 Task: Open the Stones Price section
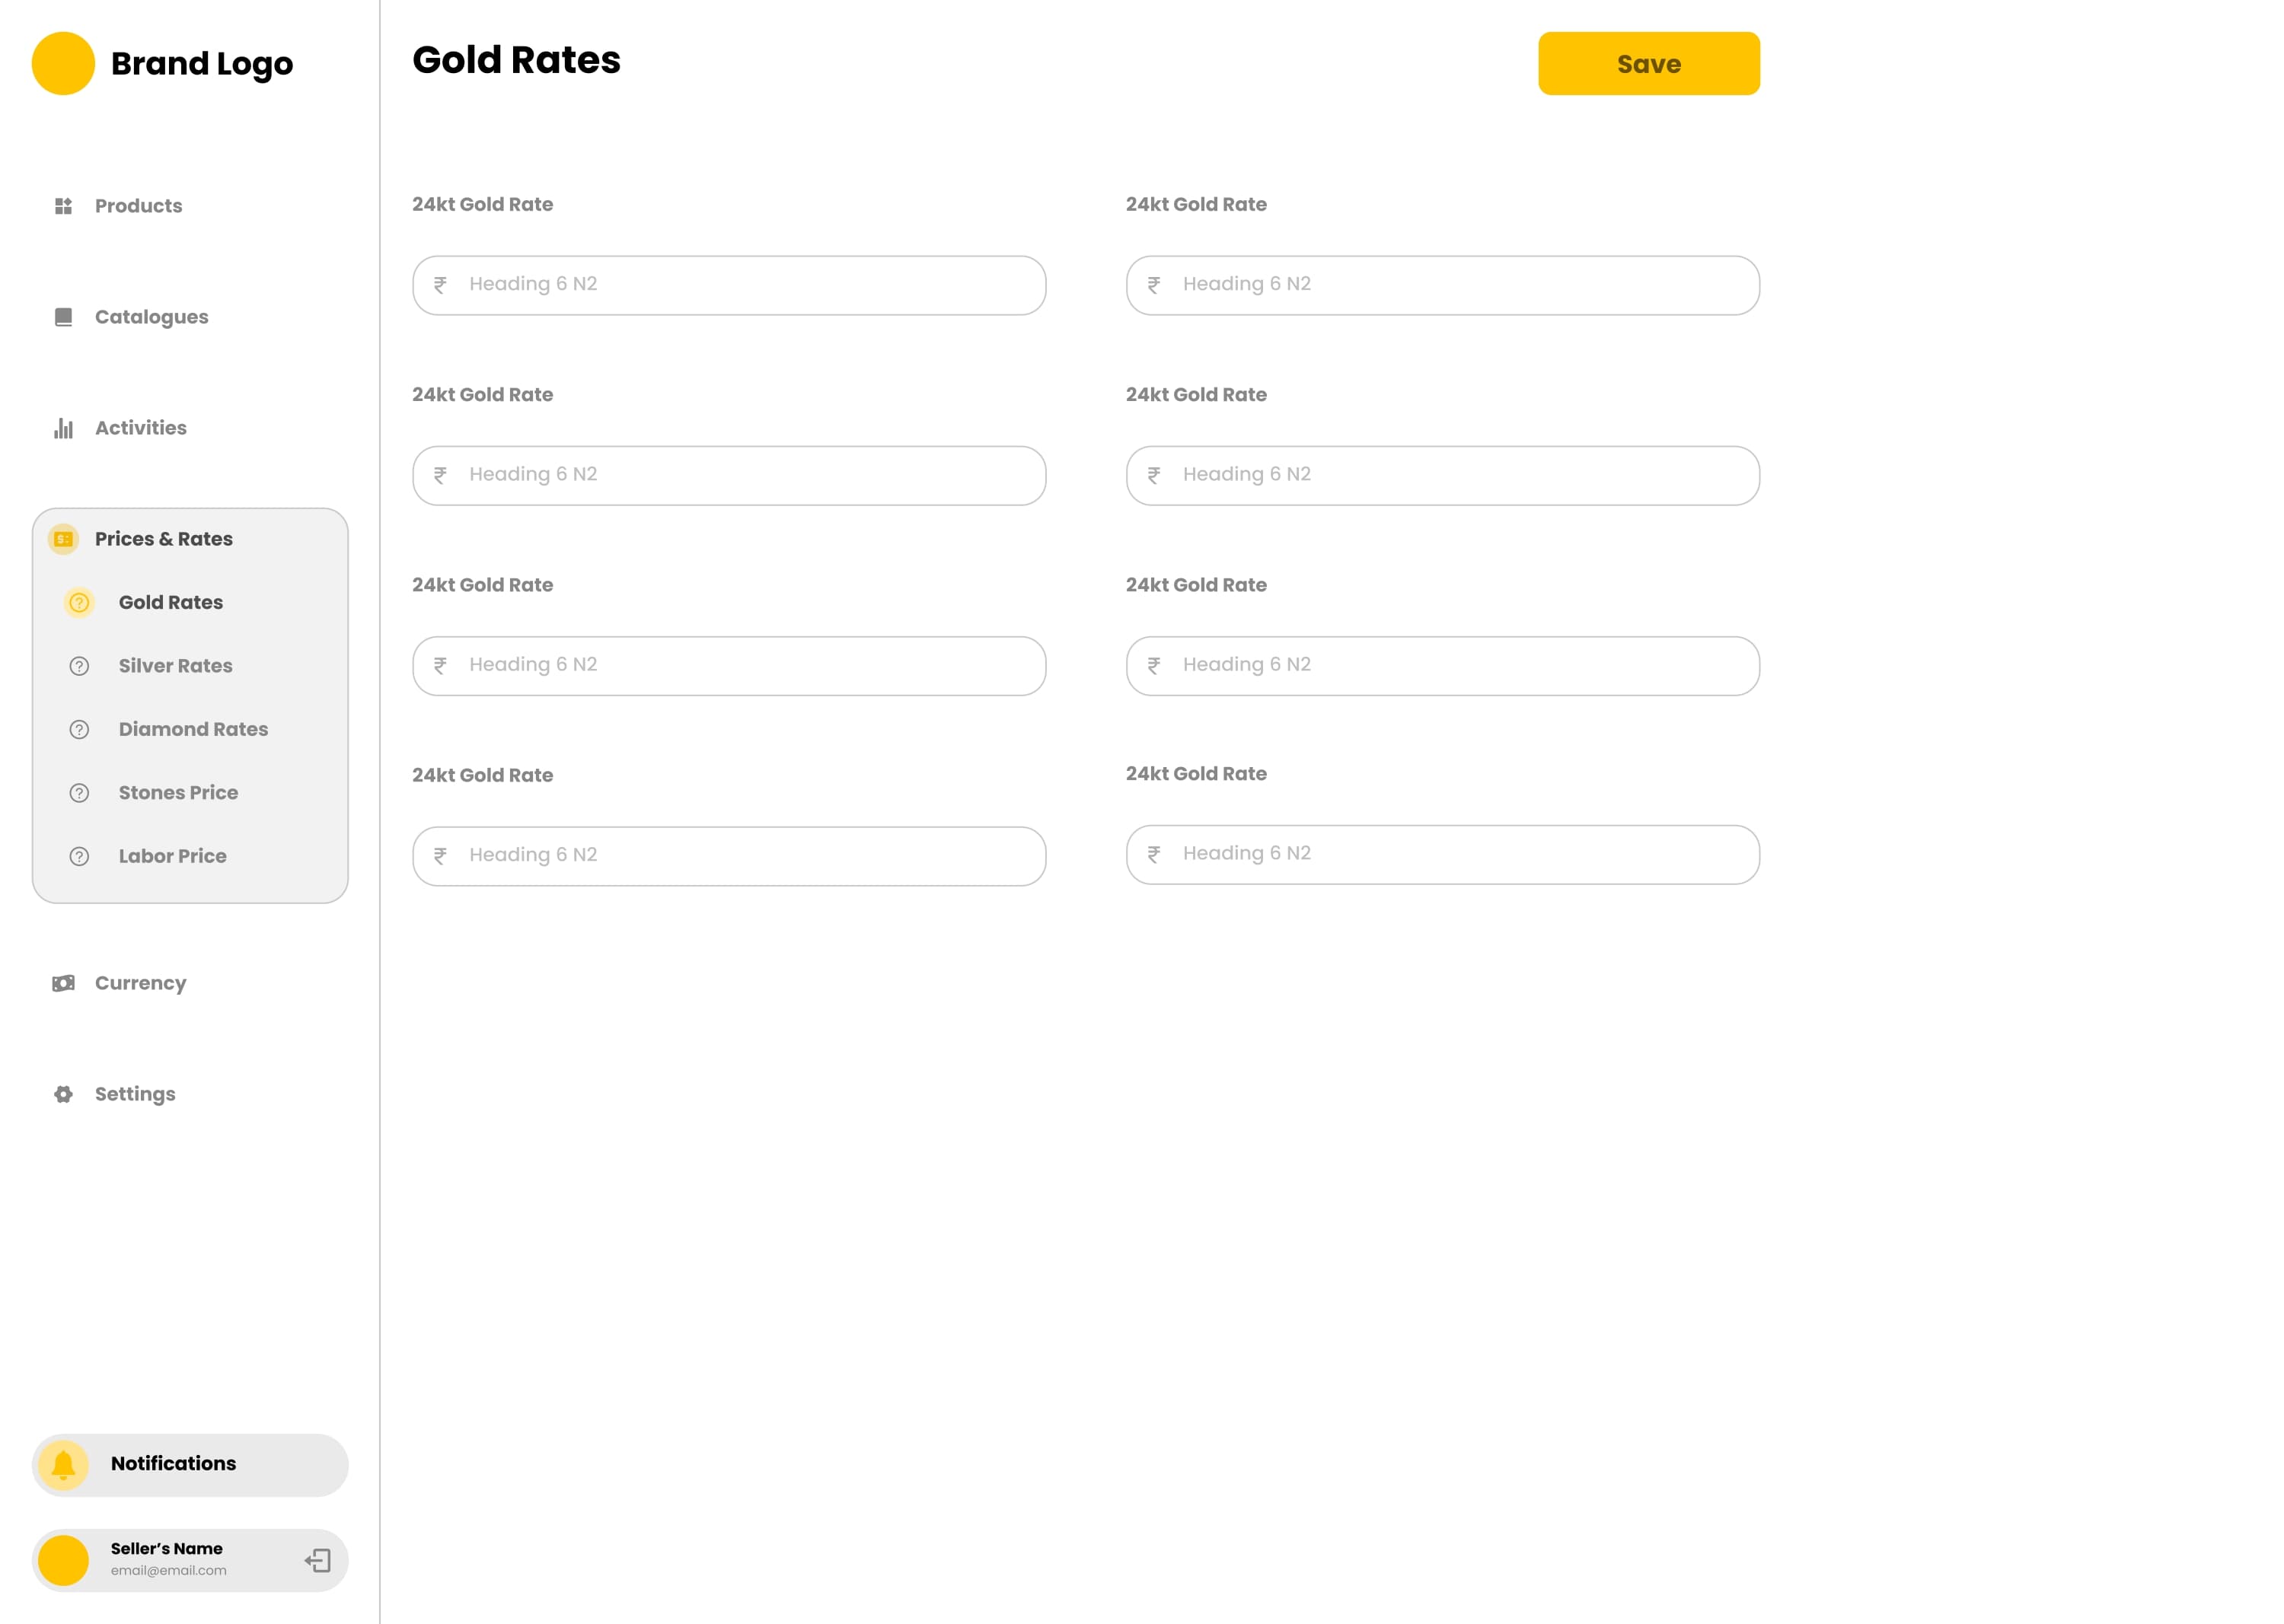tap(178, 792)
